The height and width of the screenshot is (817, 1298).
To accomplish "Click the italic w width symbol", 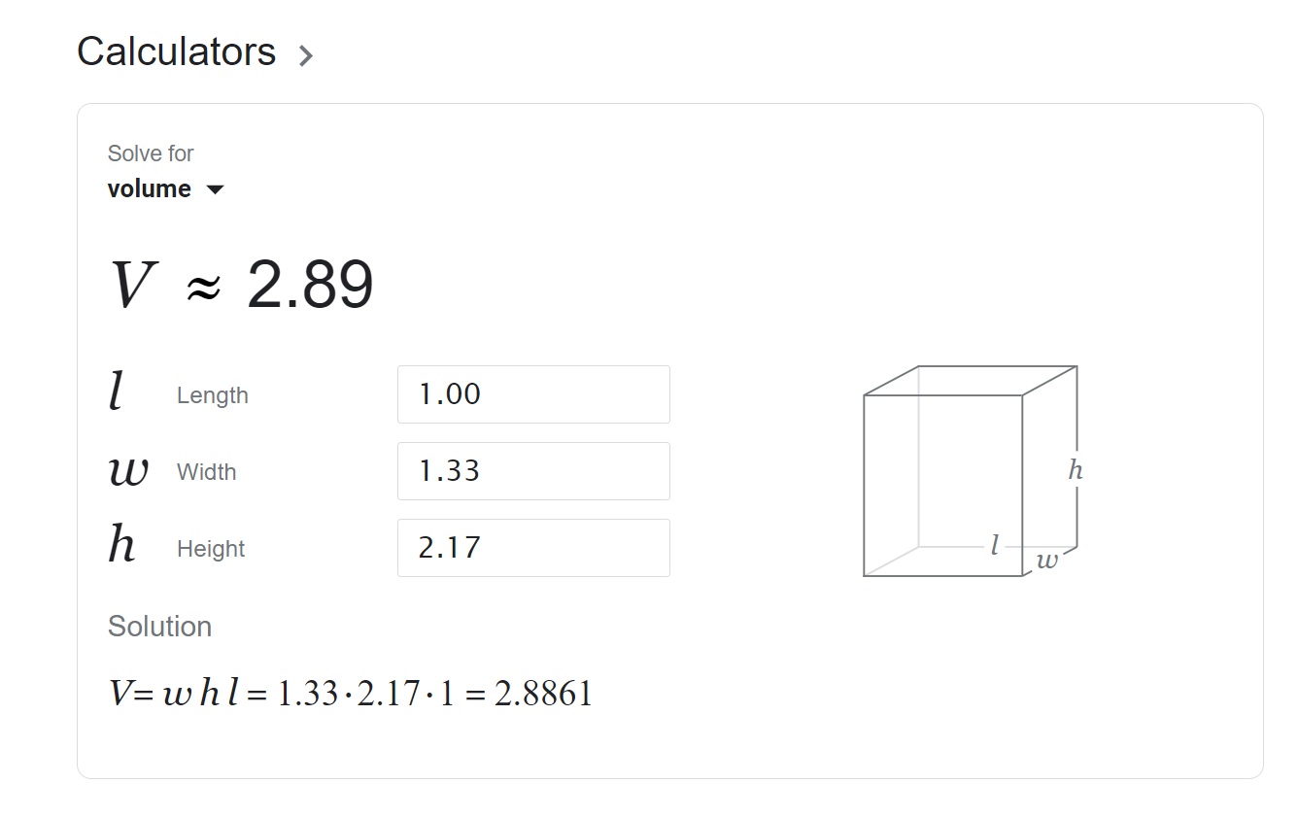I will (x=128, y=472).
